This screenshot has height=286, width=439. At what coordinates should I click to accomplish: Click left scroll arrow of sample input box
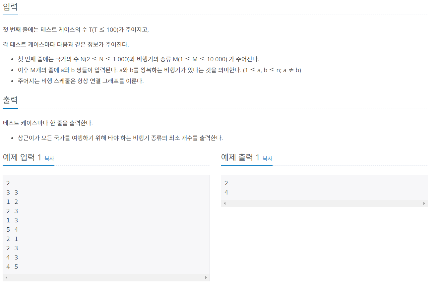click(7, 277)
